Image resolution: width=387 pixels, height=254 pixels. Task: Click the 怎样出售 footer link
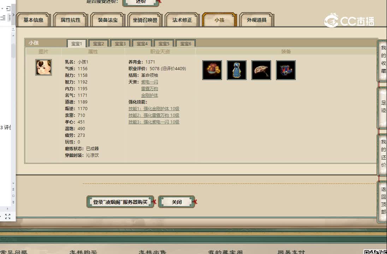pyautogui.click(x=152, y=252)
